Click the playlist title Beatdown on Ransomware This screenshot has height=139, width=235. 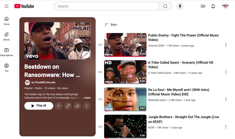click(x=52, y=71)
